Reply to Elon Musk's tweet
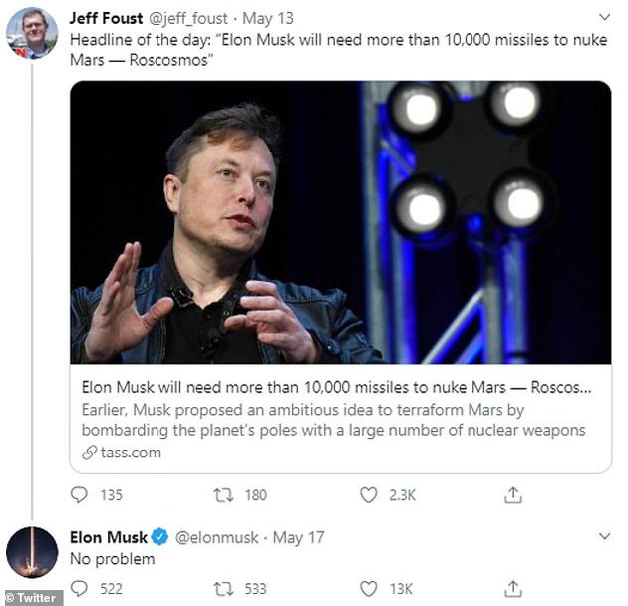This screenshot has width=628, height=606. point(80,588)
